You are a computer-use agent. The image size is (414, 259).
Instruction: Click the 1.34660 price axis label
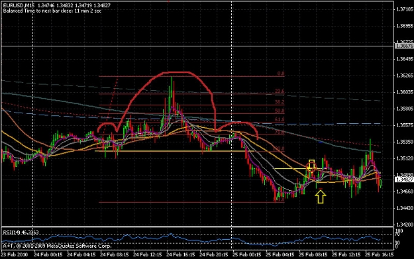tap(405, 191)
